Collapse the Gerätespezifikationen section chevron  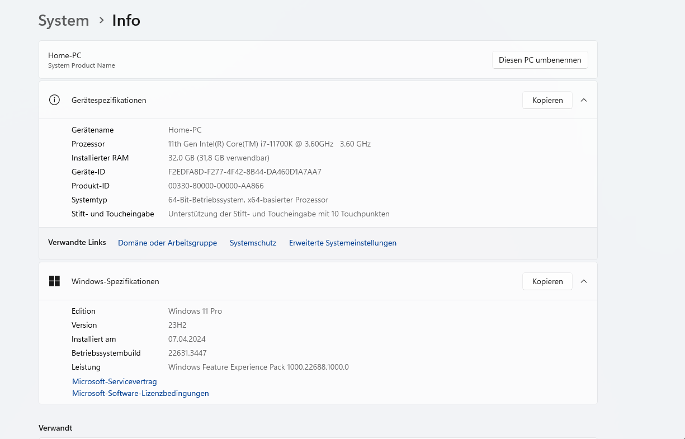point(584,100)
